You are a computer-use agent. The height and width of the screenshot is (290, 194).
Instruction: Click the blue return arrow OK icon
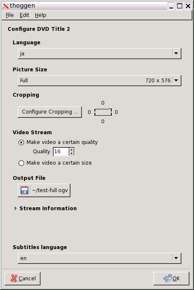coord(167,278)
